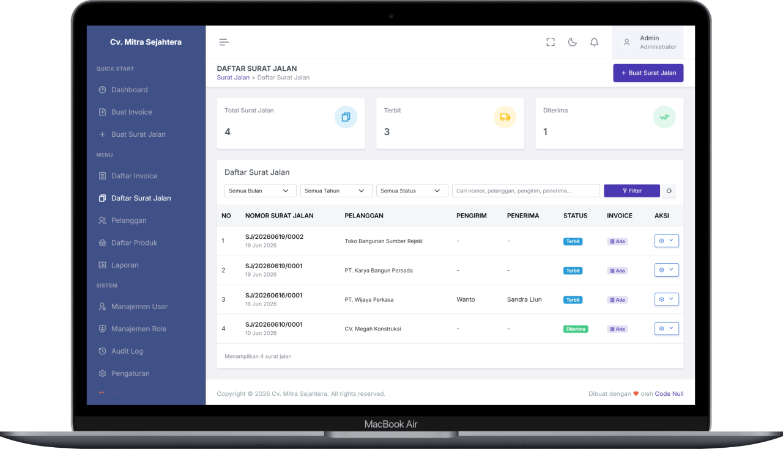783x449 pixels.
Task: Click Ada invoice badge for Toko Bangunan Sumber Rejeki
Action: tap(617, 241)
